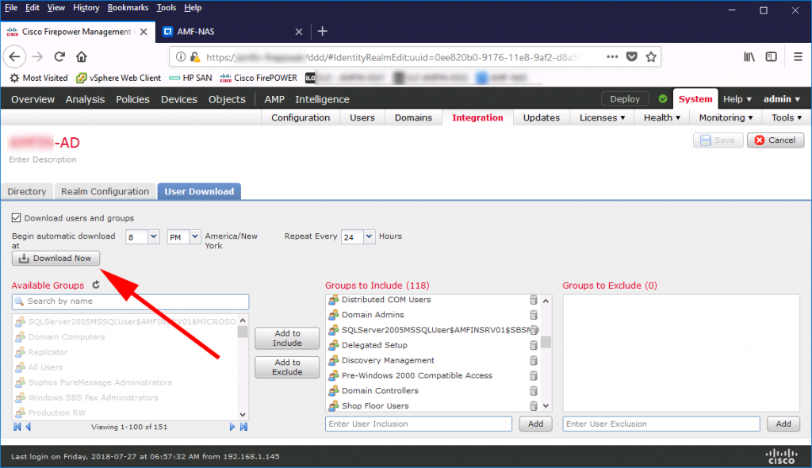Click the Cisco logo in the bottom corner
Screen dimensions: 812x468
(781, 455)
